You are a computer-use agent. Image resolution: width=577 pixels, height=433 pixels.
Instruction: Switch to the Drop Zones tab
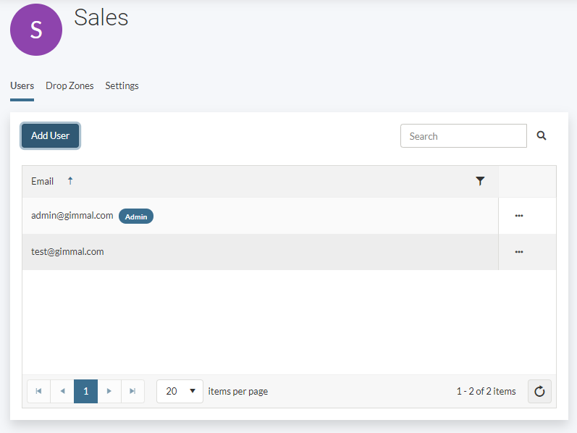(70, 85)
